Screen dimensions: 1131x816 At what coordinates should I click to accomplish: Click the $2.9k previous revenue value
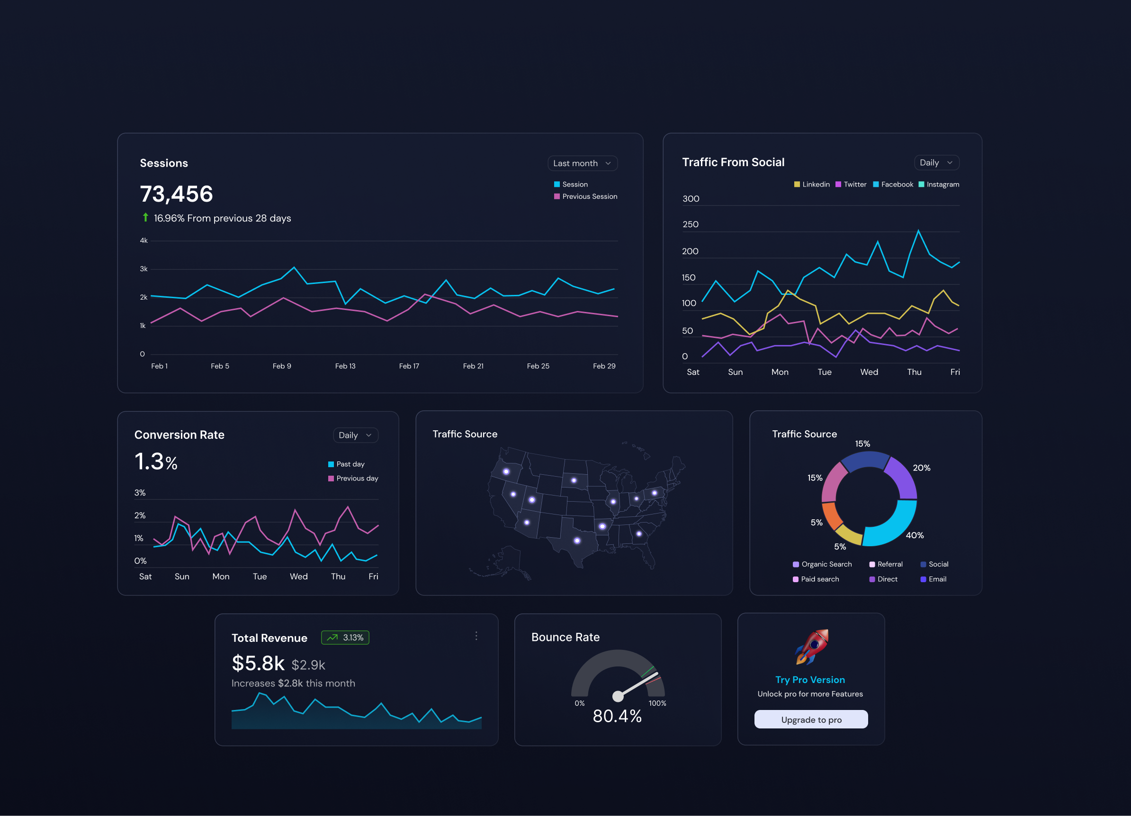(x=308, y=665)
